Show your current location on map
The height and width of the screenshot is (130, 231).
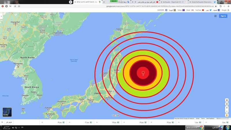click(x=227, y=100)
